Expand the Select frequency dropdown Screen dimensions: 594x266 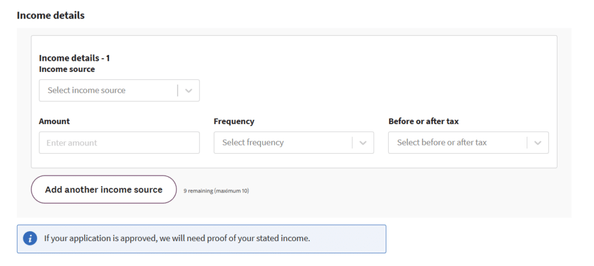[294, 143]
